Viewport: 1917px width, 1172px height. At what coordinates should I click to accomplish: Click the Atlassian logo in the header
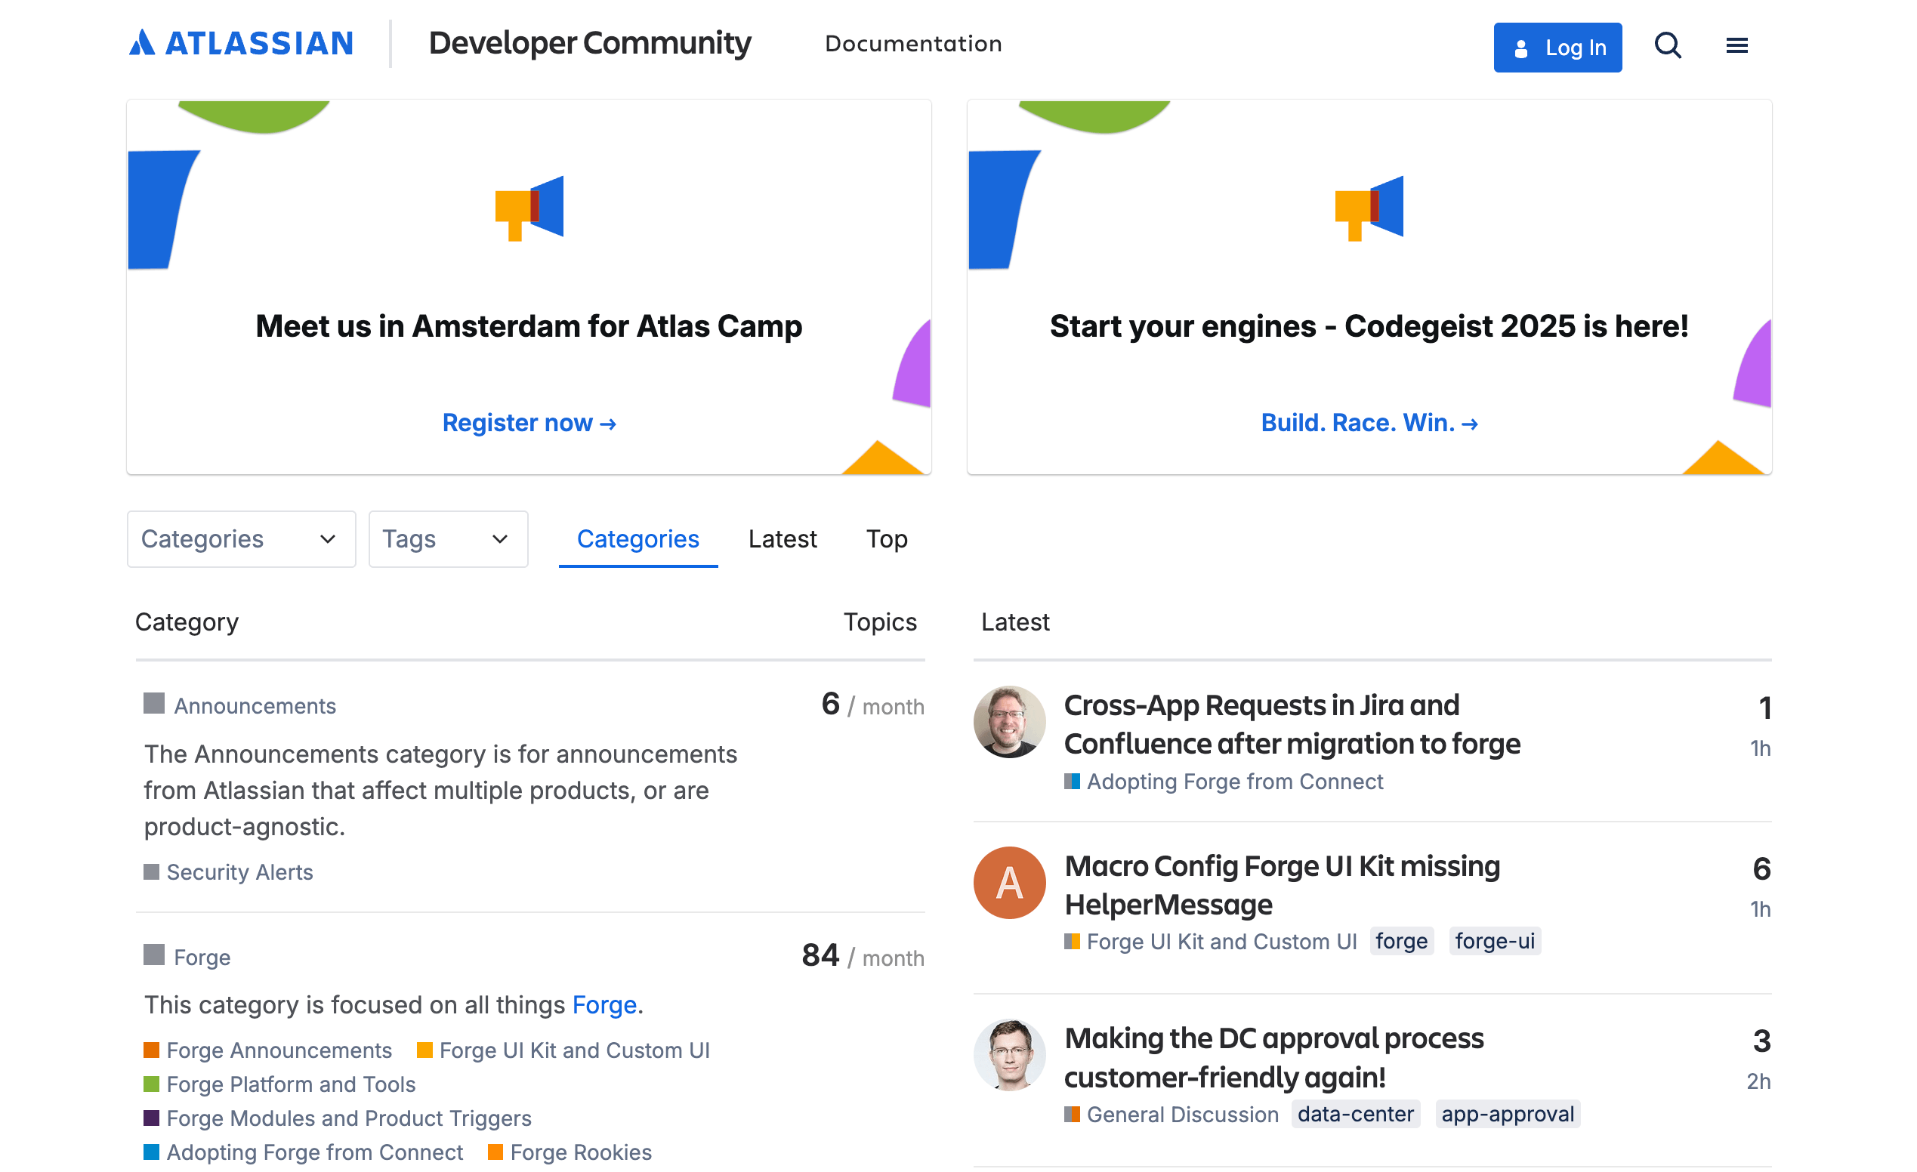pos(239,43)
